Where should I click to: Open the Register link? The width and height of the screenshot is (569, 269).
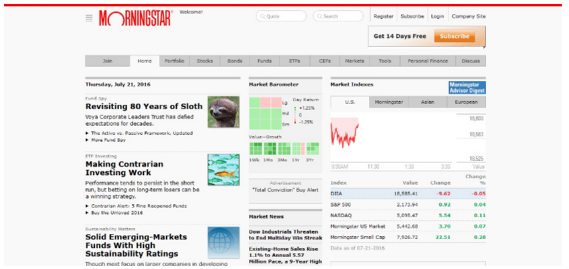coord(384,17)
